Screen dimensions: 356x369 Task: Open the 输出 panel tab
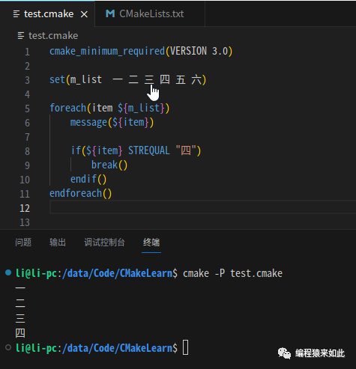point(58,243)
